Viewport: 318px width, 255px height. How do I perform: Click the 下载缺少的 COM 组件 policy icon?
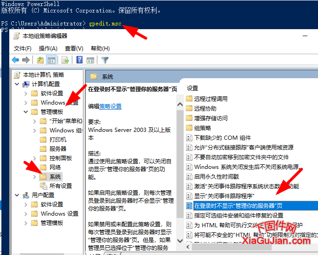click(189, 138)
